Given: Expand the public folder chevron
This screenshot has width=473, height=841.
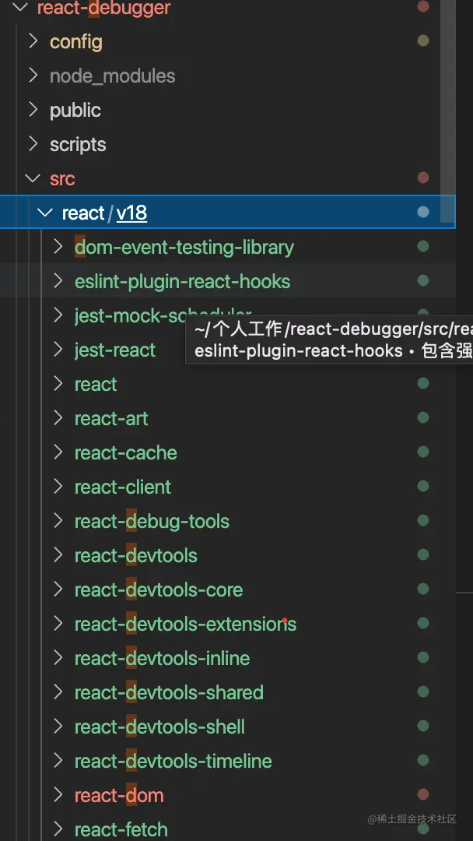Looking at the screenshot, I should click(33, 110).
